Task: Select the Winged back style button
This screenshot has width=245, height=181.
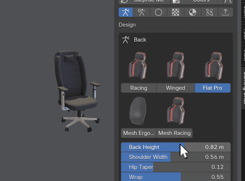Action: click(x=175, y=88)
